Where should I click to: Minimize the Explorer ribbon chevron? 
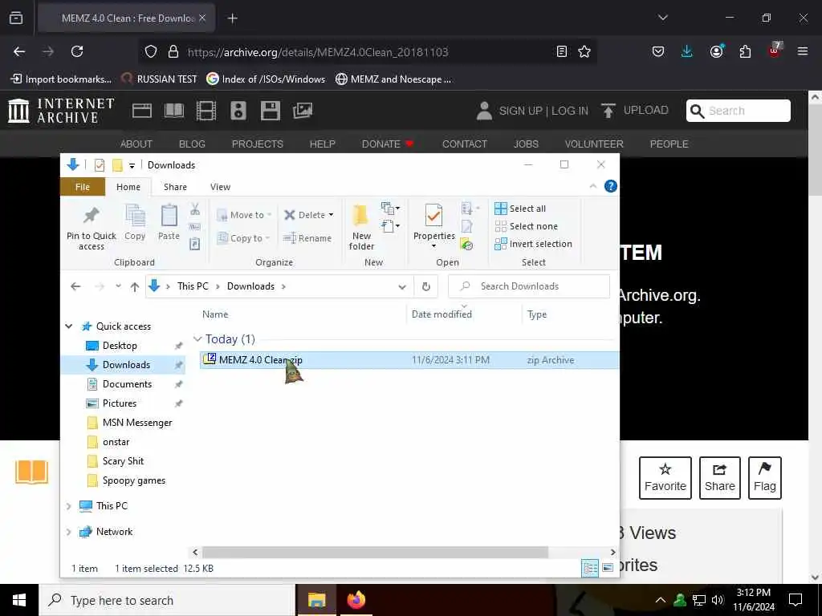coord(593,186)
